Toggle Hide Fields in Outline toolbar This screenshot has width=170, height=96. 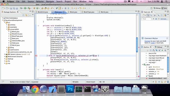click(156, 50)
